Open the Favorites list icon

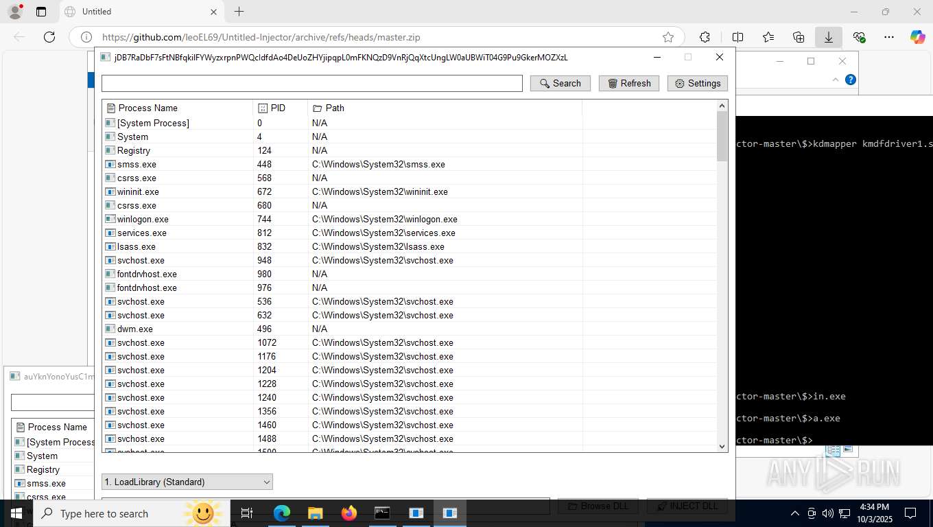pyautogui.click(x=768, y=37)
